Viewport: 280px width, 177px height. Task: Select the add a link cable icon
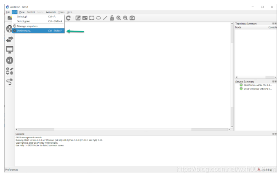pos(9,81)
